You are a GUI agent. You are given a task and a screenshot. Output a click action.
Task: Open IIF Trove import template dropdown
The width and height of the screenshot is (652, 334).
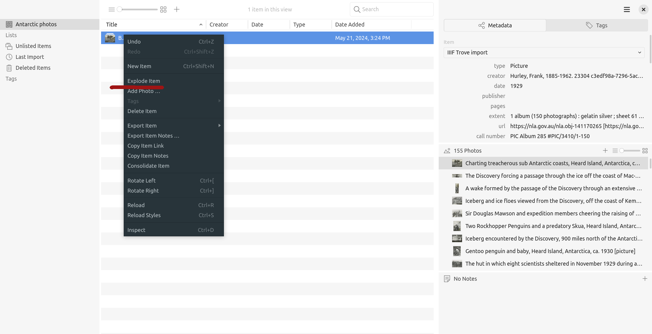point(544,52)
